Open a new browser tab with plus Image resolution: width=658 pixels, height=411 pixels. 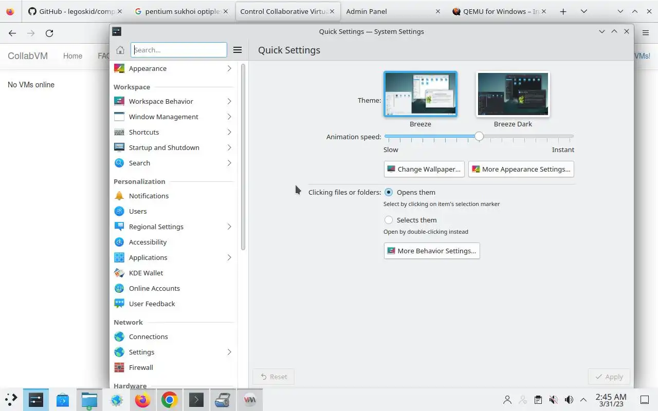[563, 11]
